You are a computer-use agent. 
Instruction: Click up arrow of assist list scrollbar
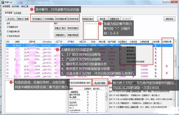coord(106,88)
